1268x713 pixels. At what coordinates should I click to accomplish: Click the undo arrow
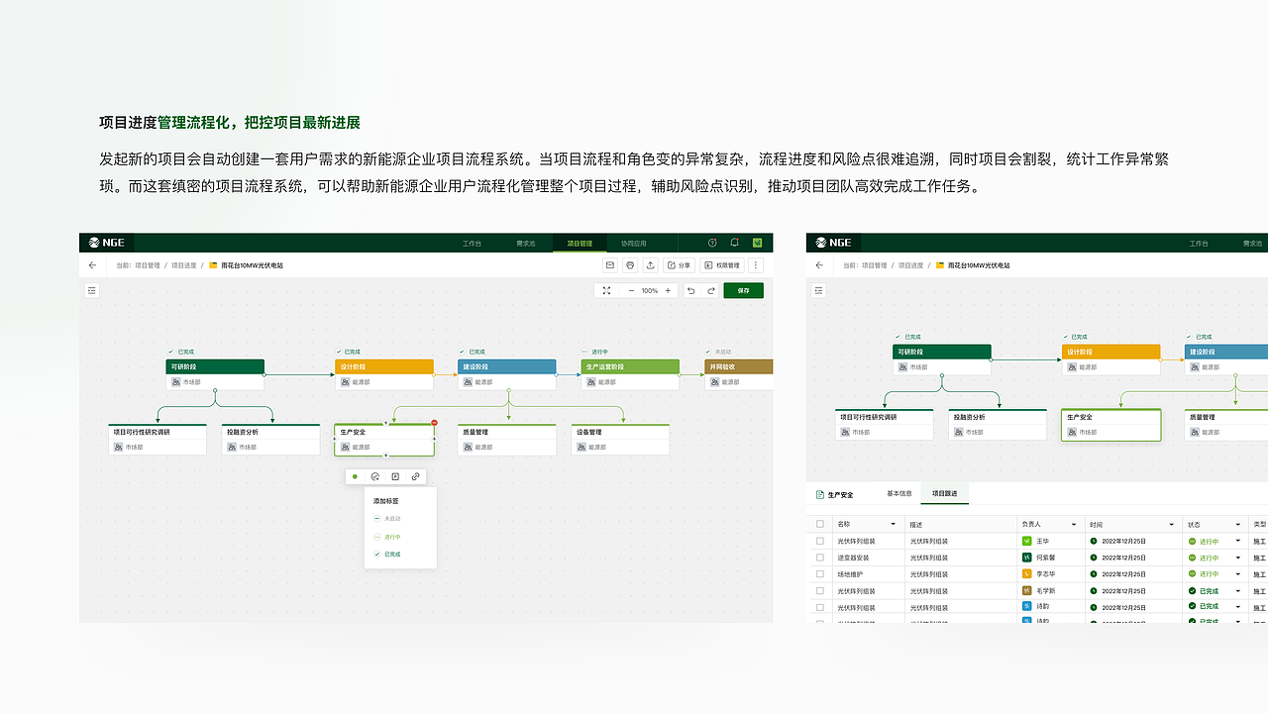691,290
